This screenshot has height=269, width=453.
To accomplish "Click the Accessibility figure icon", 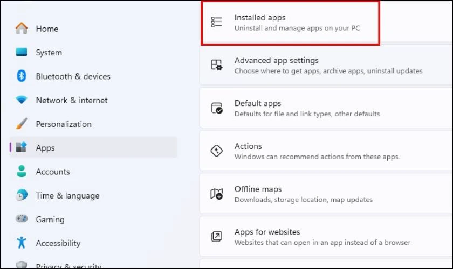I will [x=22, y=243].
